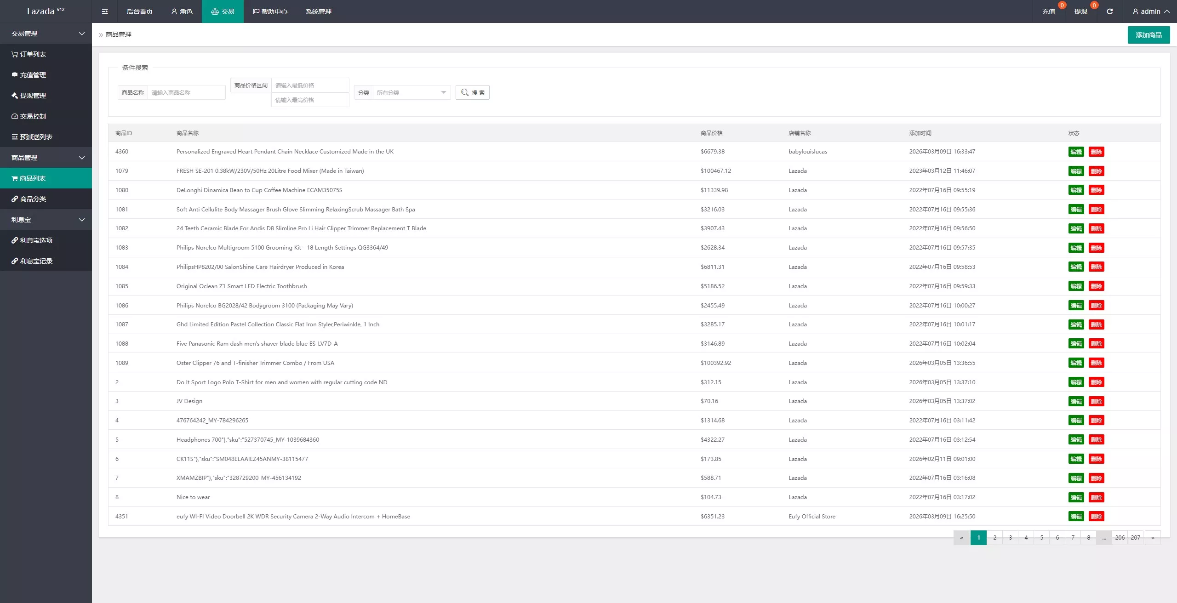Click the Lazada logo title
The width and height of the screenshot is (1177, 603).
(x=46, y=11)
